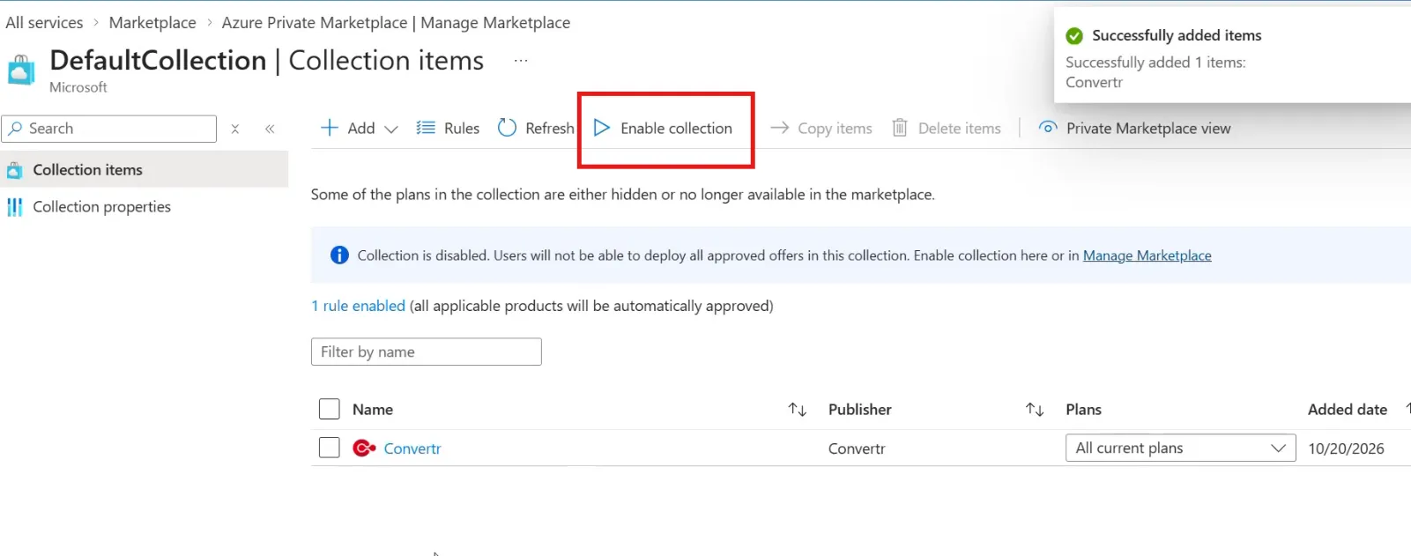Image resolution: width=1411 pixels, height=556 pixels.
Task: Open Azure Private Marketplace breadcrumb
Action: [x=396, y=23]
